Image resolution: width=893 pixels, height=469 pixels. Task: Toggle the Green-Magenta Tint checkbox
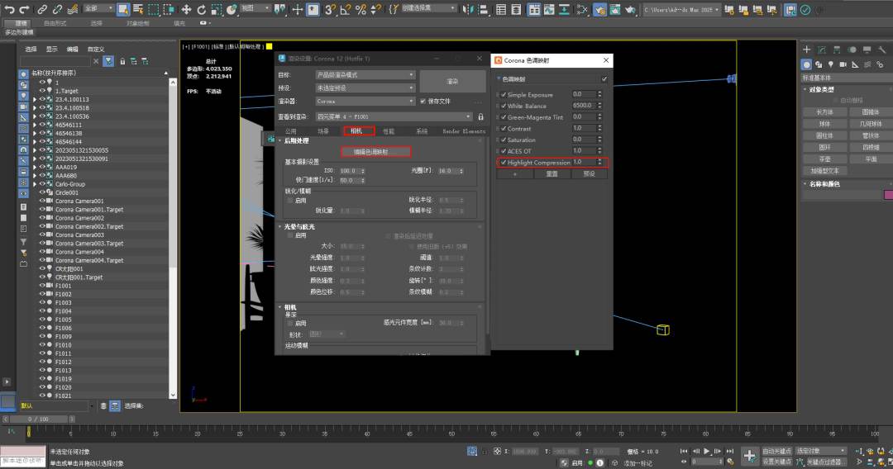click(x=504, y=117)
